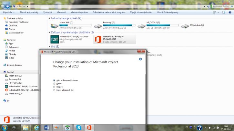Launch Internet Explorer from taskbar
This screenshot has height=131, width=234.
pos(36,127)
